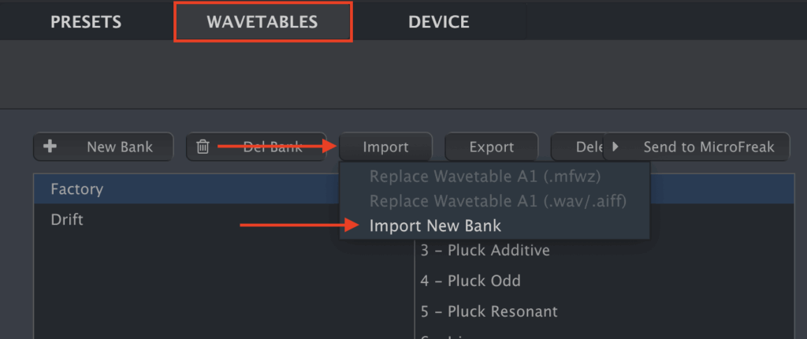Open the Presets tab
Screen dimensions: 807x339
pos(86,22)
